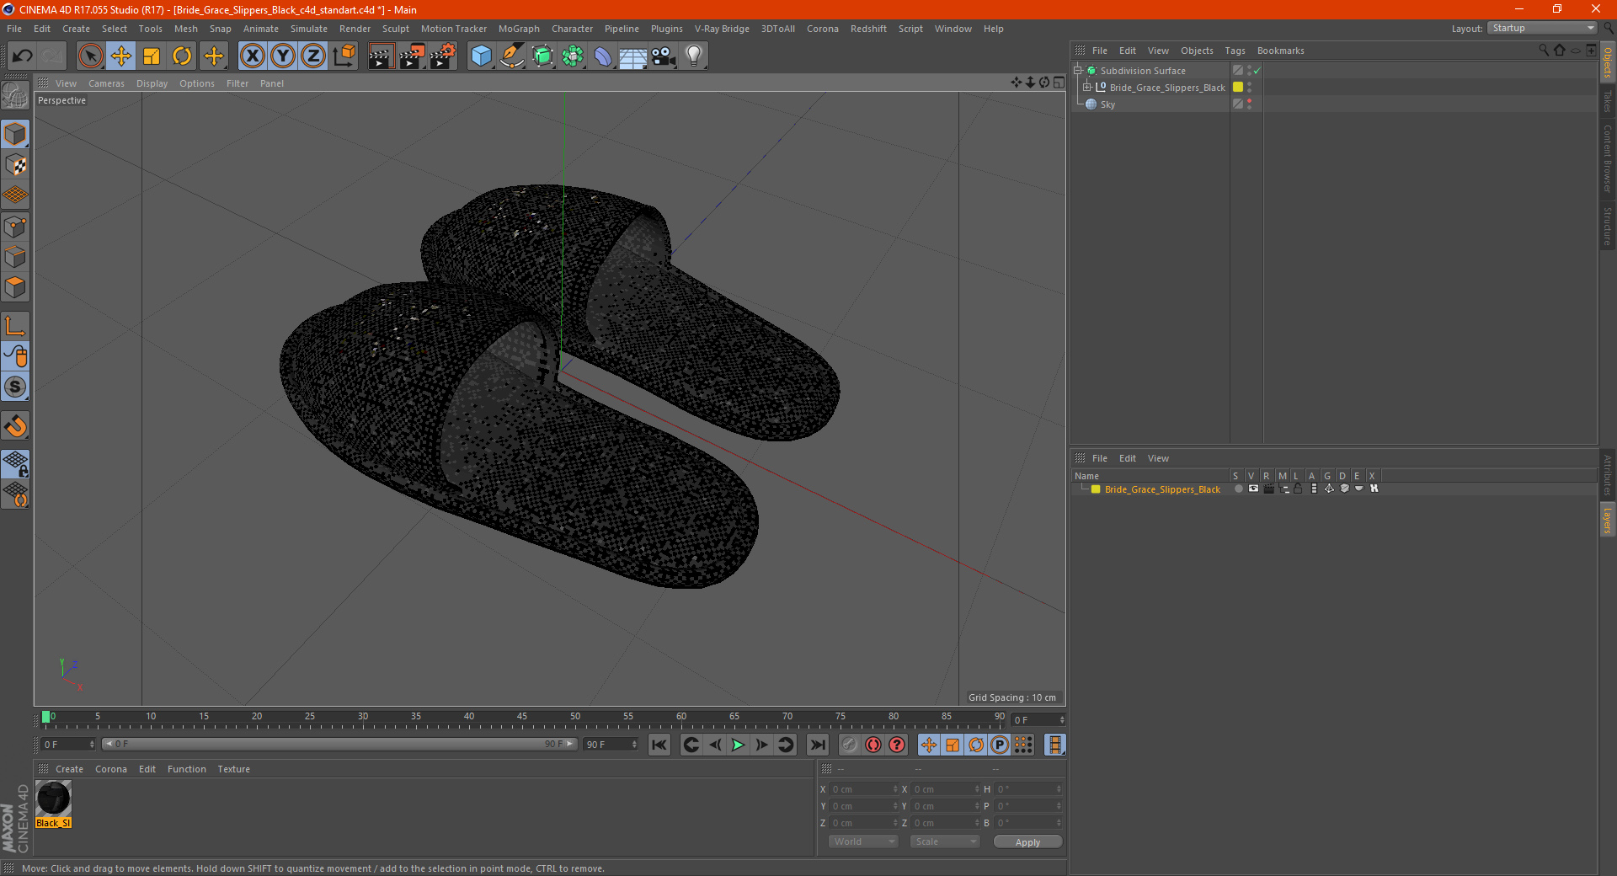Viewport: 1617px width, 876px height.
Task: Select the Black_Sl material thumbnail
Action: pyautogui.click(x=54, y=799)
